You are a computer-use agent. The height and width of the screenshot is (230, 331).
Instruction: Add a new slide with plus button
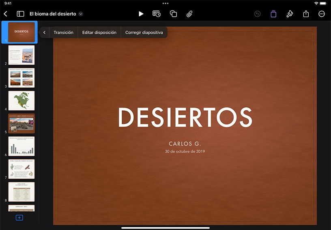[19, 217]
